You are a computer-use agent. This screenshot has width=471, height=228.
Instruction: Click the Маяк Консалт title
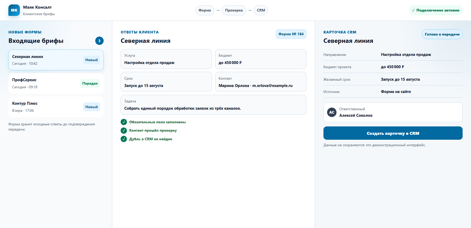[37, 7]
